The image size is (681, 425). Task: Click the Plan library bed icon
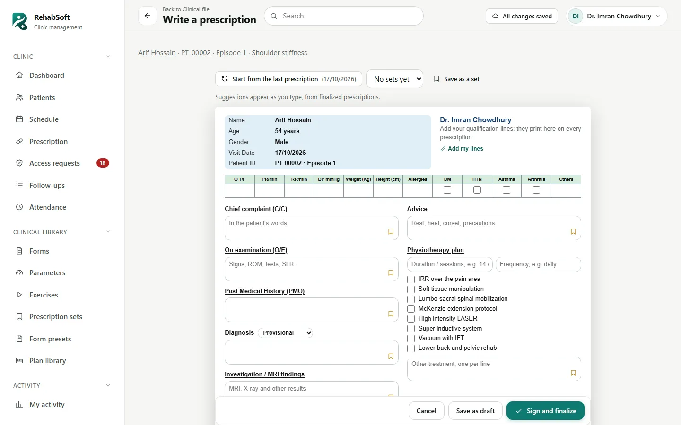click(x=19, y=360)
